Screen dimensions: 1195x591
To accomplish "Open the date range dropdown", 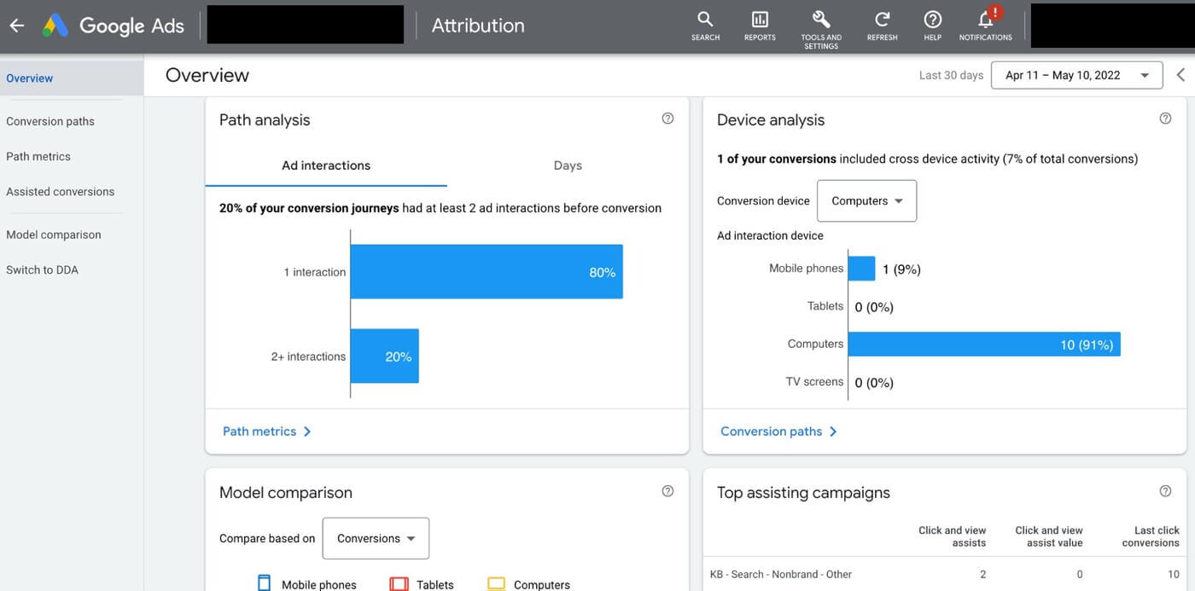I will [x=1076, y=75].
